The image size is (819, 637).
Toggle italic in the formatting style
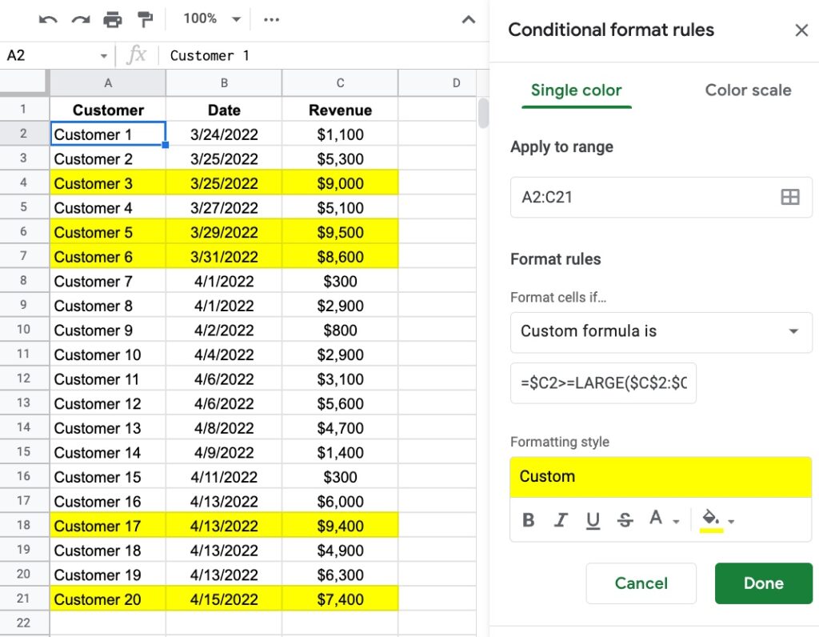coord(560,519)
